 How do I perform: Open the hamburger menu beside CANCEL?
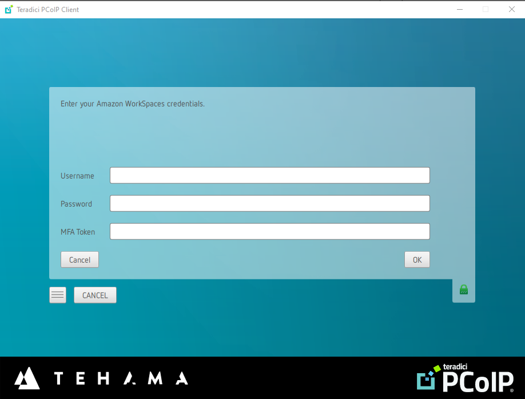point(58,295)
